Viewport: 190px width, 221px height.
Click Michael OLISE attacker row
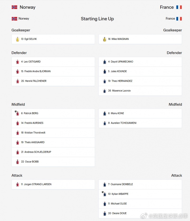[x=140, y=204]
